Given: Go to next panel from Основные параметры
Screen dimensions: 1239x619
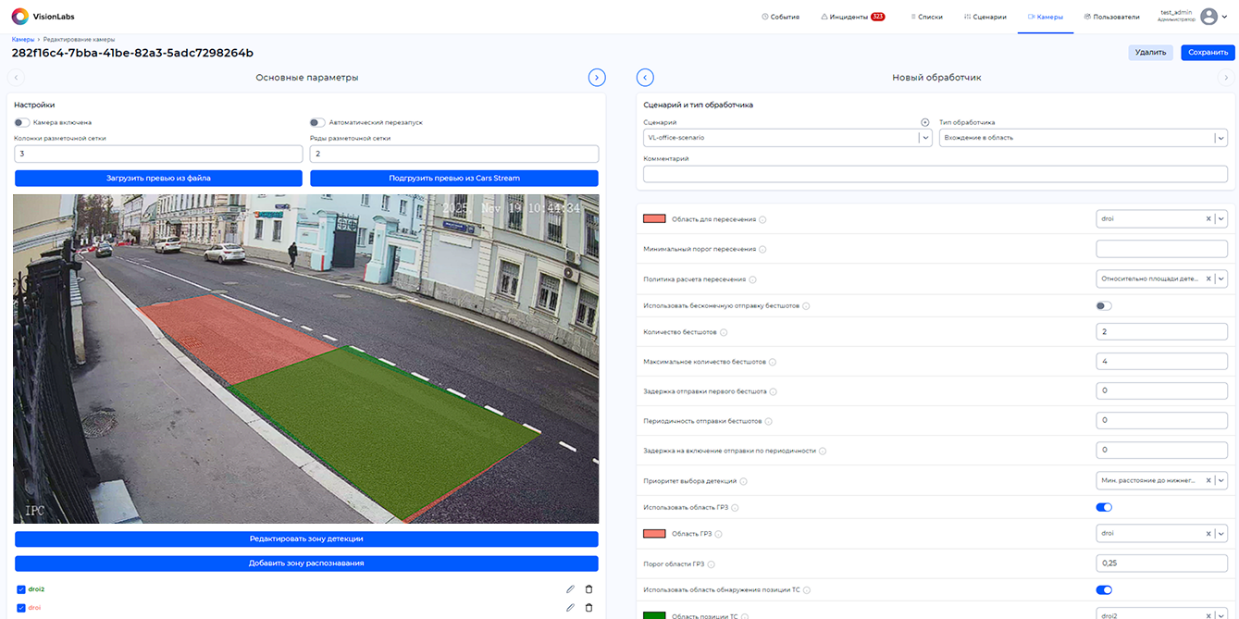Looking at the screenshot, I should (597, 78).
